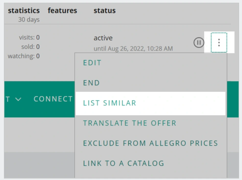Click LIST SIMILAR menu entry

pos(110,103)
